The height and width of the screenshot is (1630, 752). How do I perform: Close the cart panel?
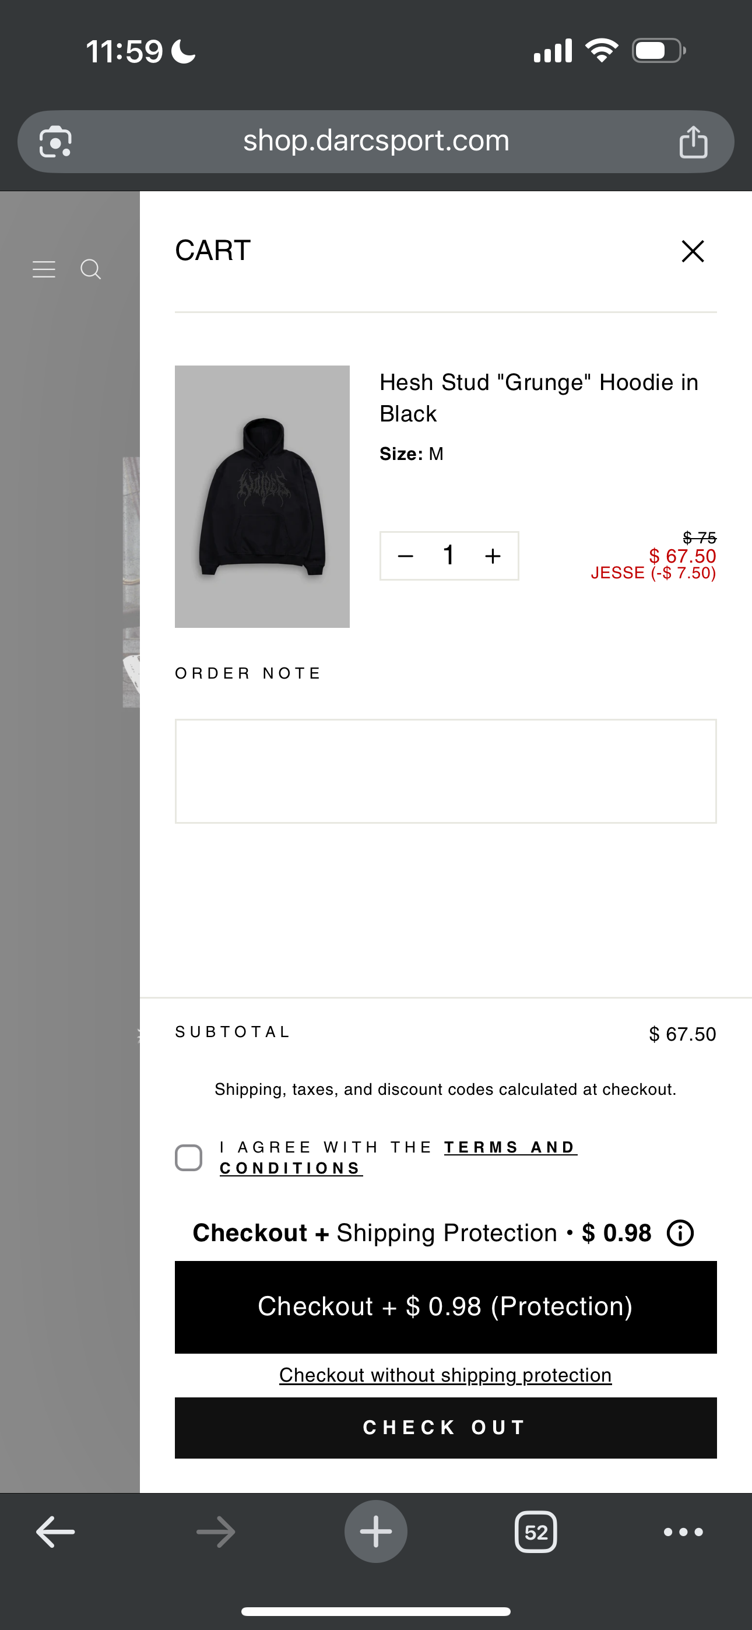tap(693, 251)
